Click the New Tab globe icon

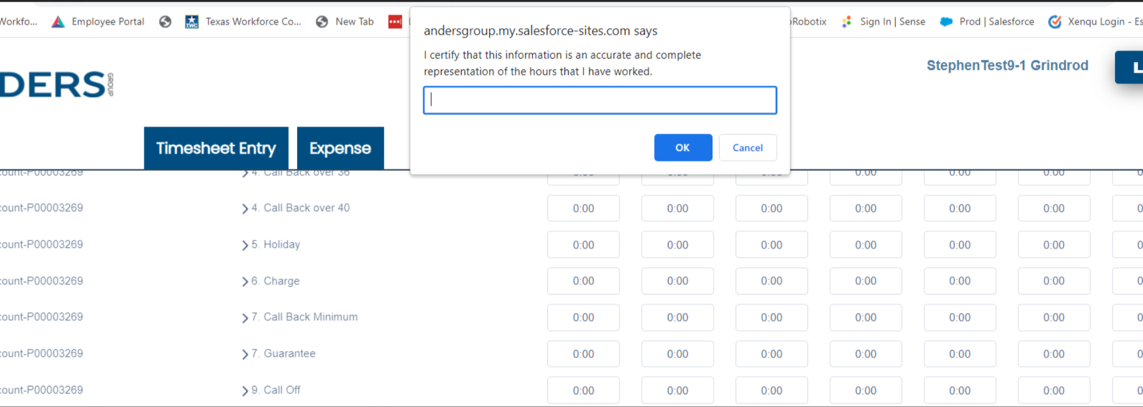tap(322, 22)
